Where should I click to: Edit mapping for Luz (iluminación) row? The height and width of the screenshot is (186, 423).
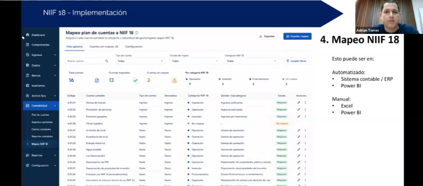click(299, 156)
